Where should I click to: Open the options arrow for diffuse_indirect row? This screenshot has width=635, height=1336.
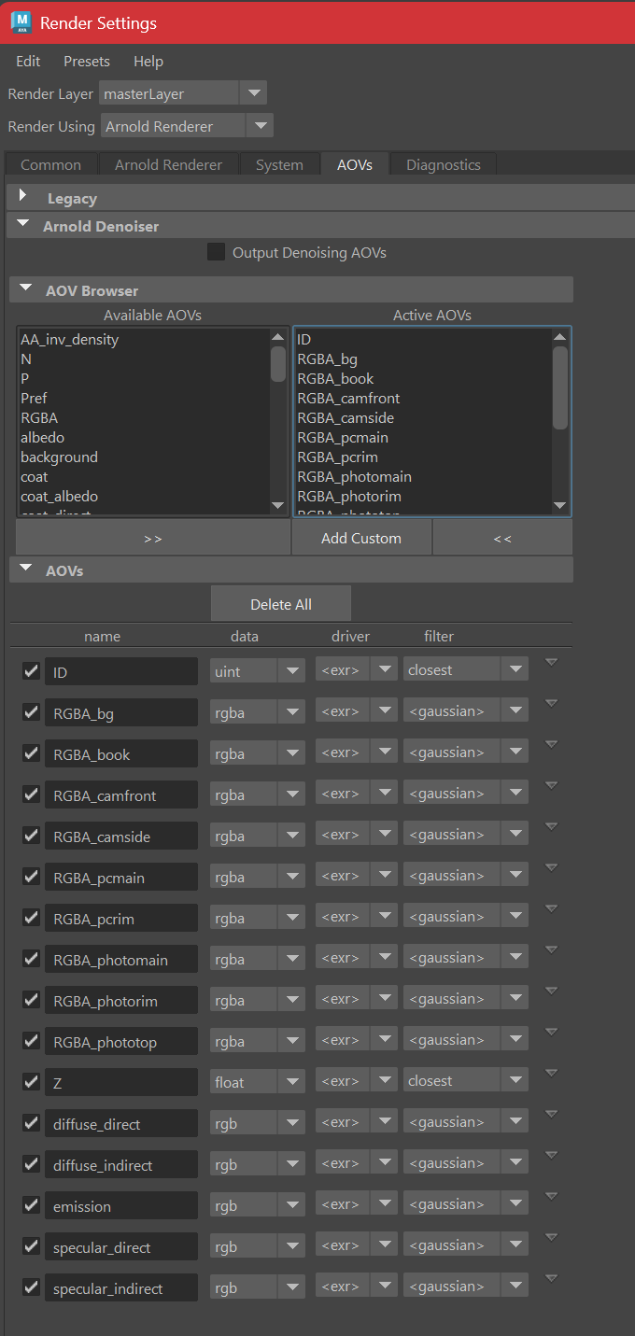(x=551, y=1155)
